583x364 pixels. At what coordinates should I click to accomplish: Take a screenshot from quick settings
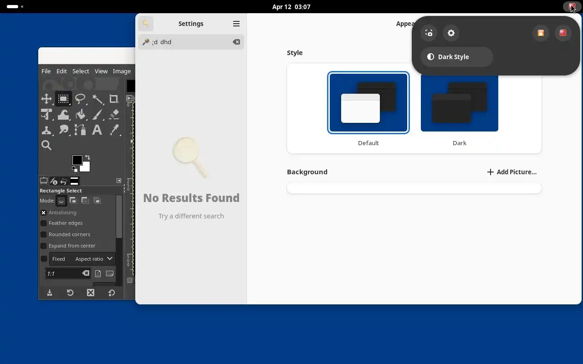429,33
